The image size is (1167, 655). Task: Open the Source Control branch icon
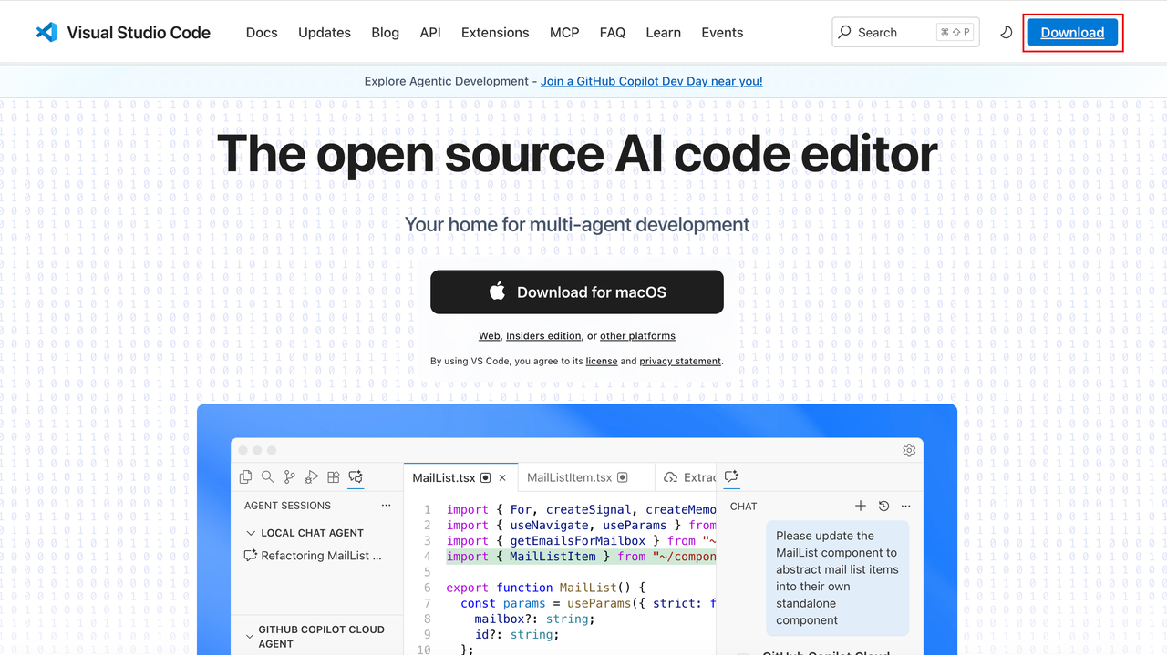(289, 476)
